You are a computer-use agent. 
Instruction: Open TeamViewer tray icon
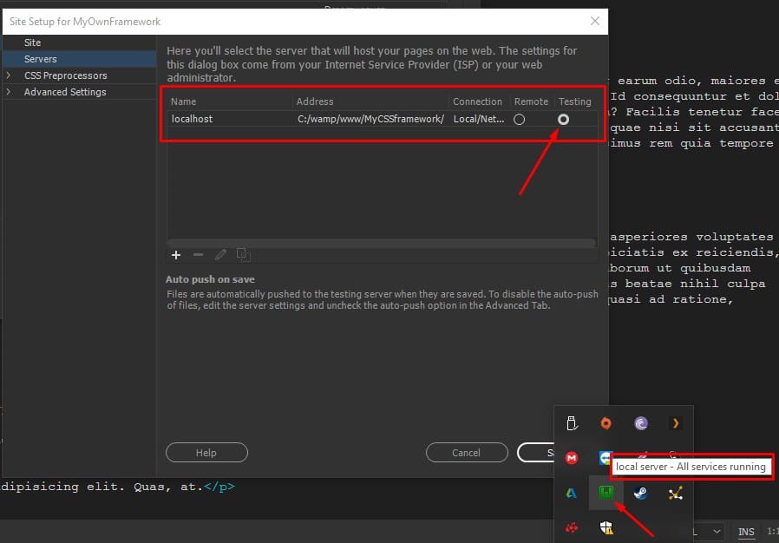click(606, 458)
